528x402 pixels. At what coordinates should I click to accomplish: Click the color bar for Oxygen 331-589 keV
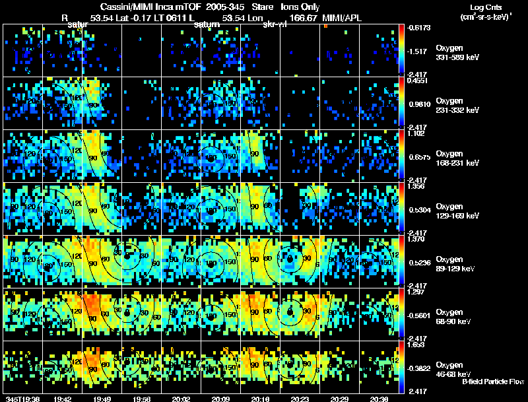[401, 50]
